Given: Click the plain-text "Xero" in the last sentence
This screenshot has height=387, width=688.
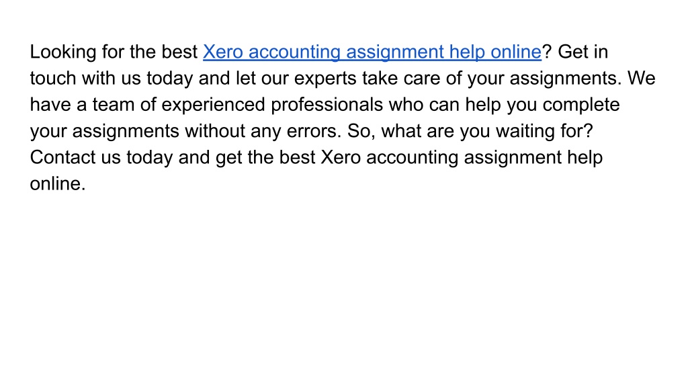Looking at the screenshot, I should [341, 157].
